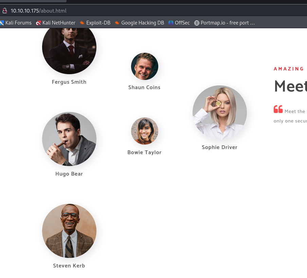Image resolution: width=307 pixels, height=278 pixels.
Task: Open the OffSec bookmark
Action: [179, 23]
